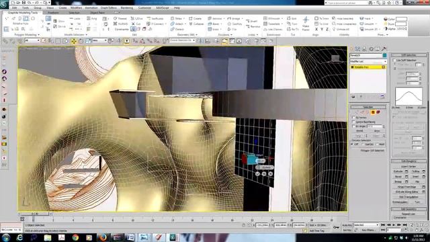Switch to Freeform ribbon tab
Viewport: 430px width, 242px height.
53,13
